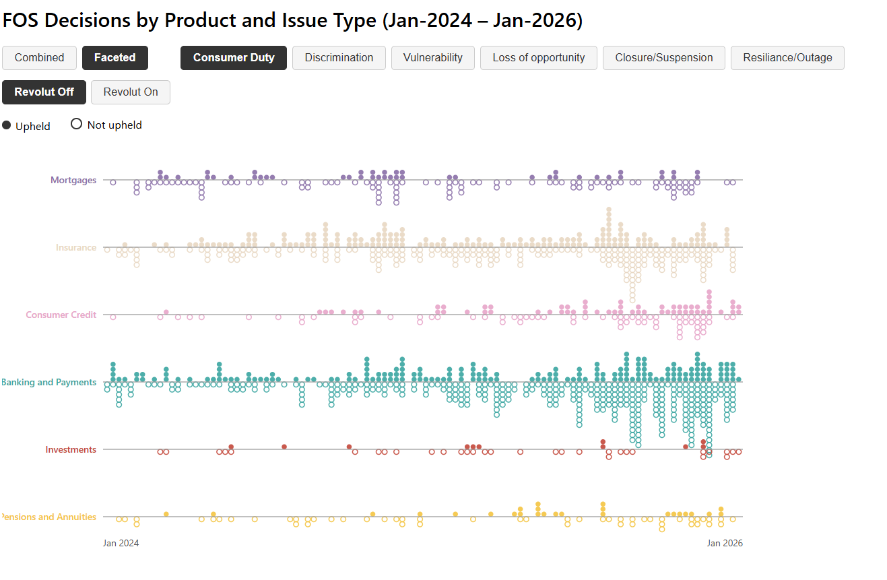Viewport: 887px width, 580px height.
Task: Select the Revolut Off button
Action: coord(44,92)
